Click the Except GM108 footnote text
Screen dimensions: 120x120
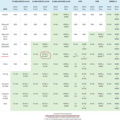tap(62, 114)
